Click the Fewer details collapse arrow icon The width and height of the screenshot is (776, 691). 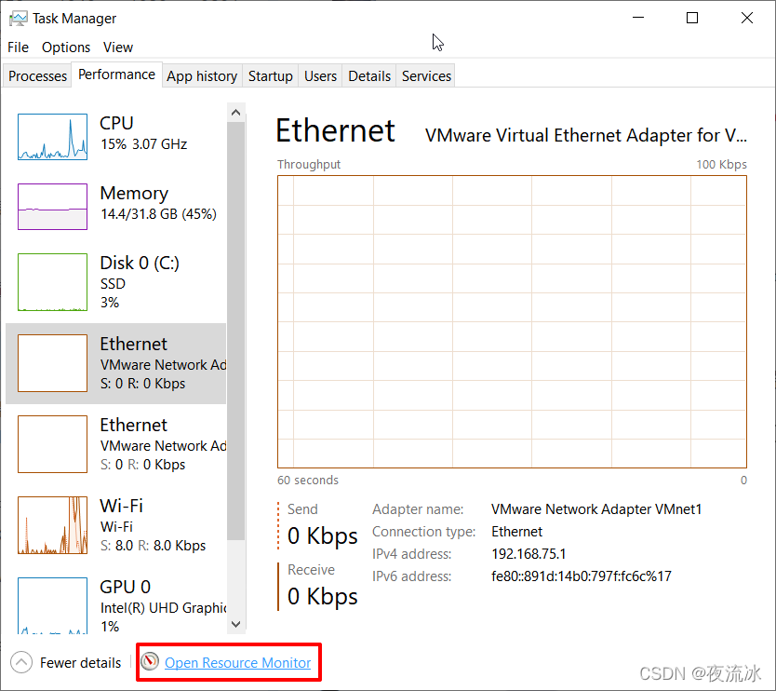click(x=21, y=662)
